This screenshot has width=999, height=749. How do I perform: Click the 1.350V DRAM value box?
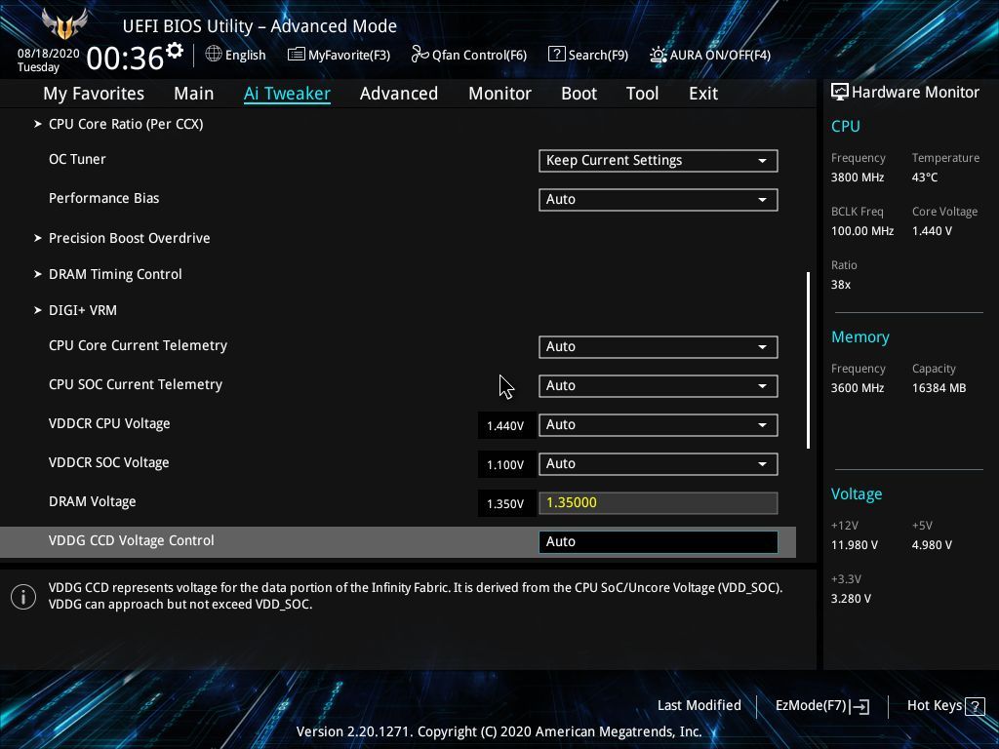[506, 504]
